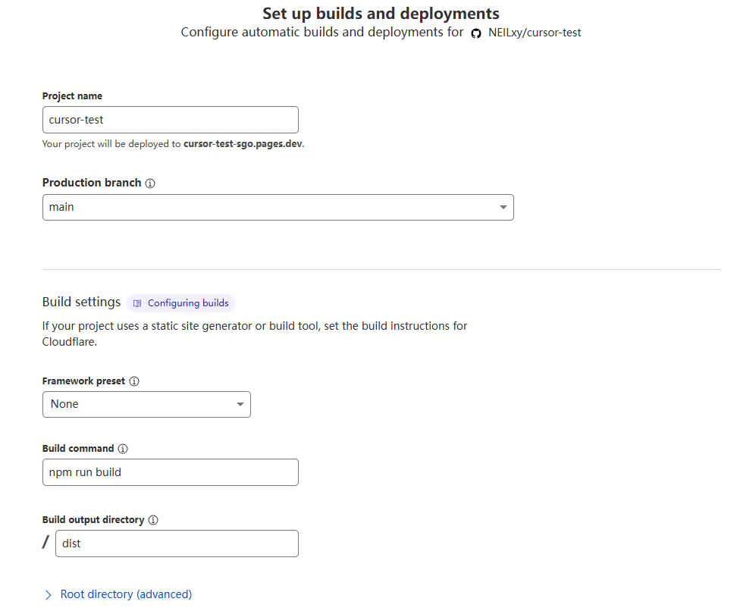Click the cursor-test-sgo.pages.dev deployment URL text
This screenshot has height=611, width=737.
coord(243,144)
